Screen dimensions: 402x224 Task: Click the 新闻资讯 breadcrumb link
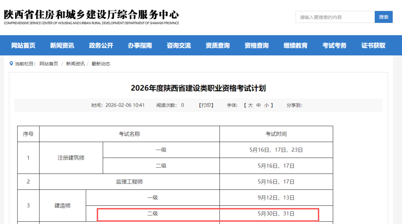(x=75, y=64)
